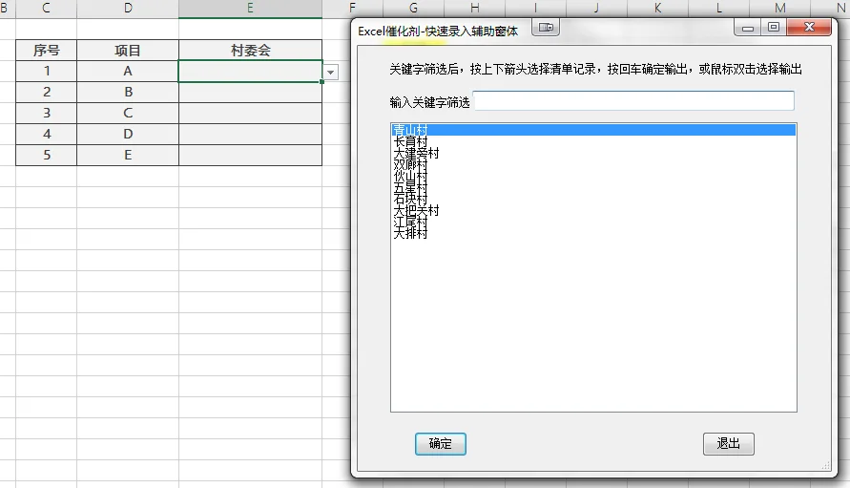
Task: Click the empty 村委会 cell in row E
Action: click(250, 155)
